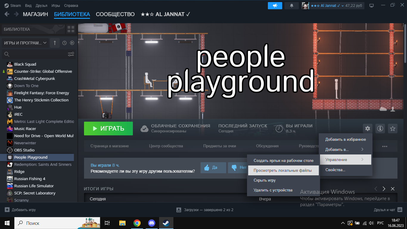Viewport: 407px width, 229px height.
Task: Open the Steam menu
Action: coord(13,6)
